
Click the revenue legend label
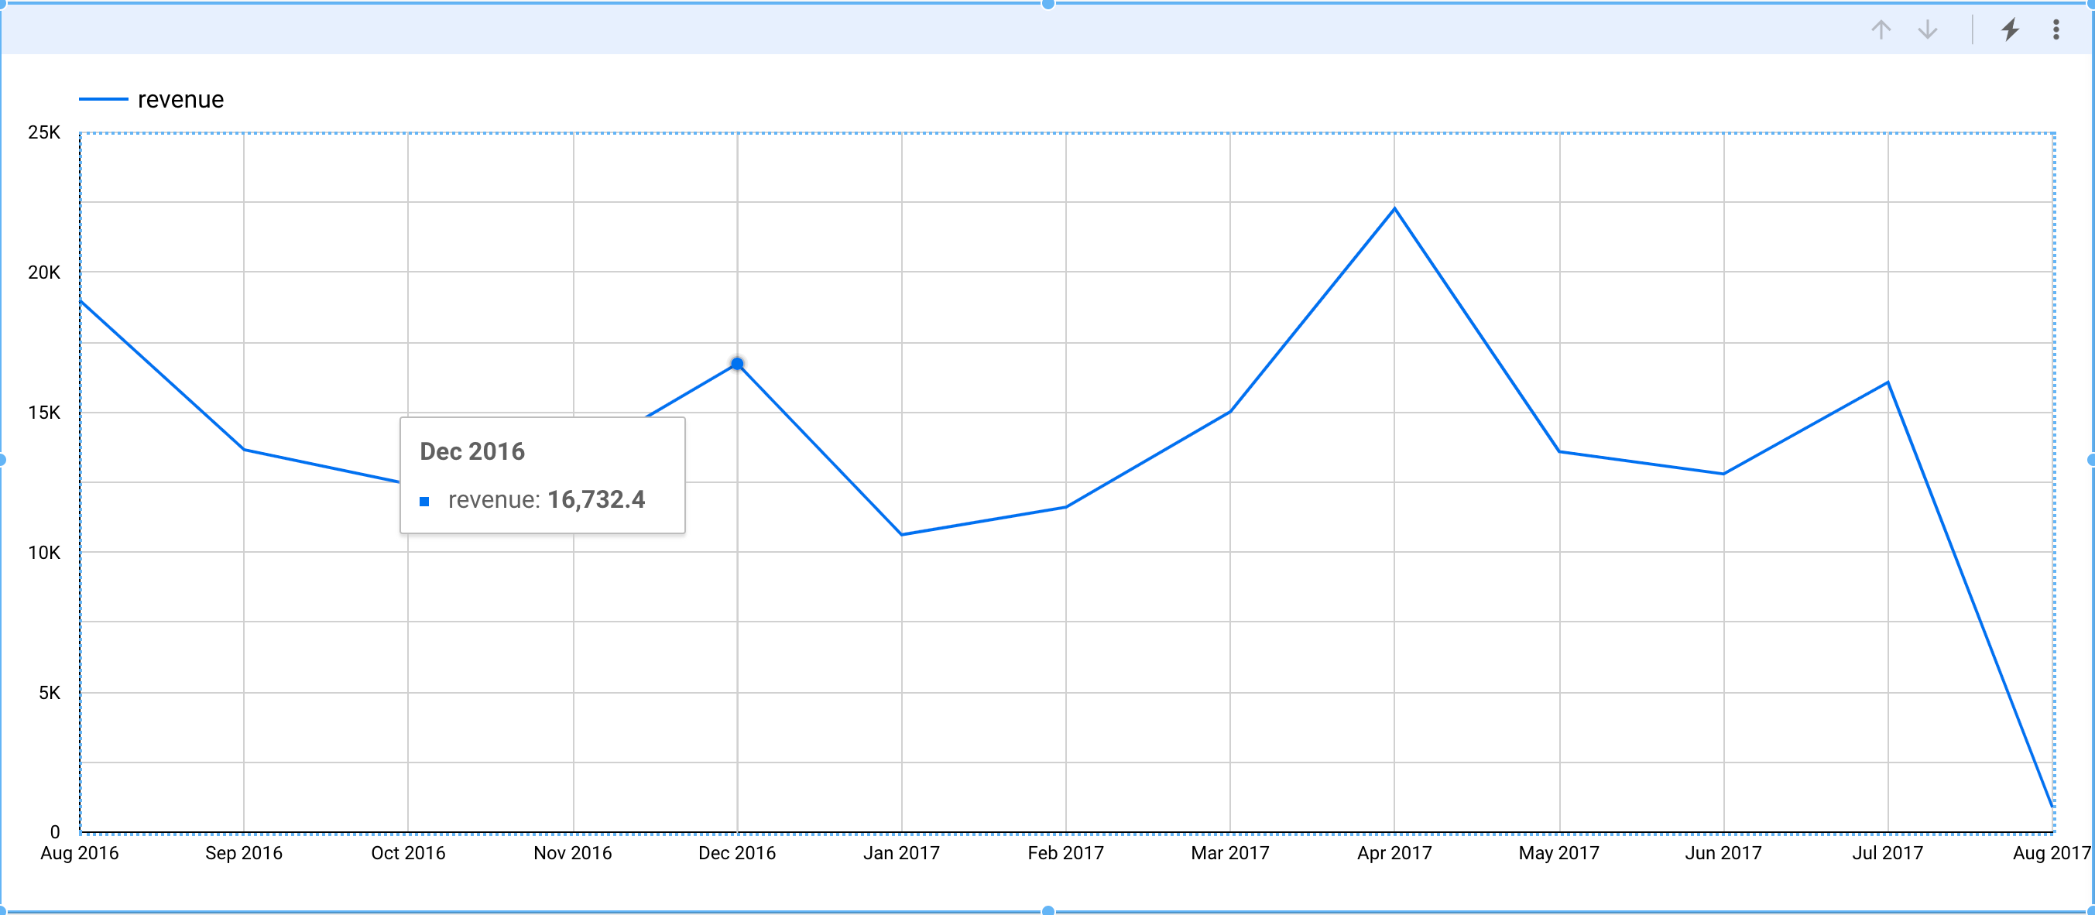[x=180, y=99]
